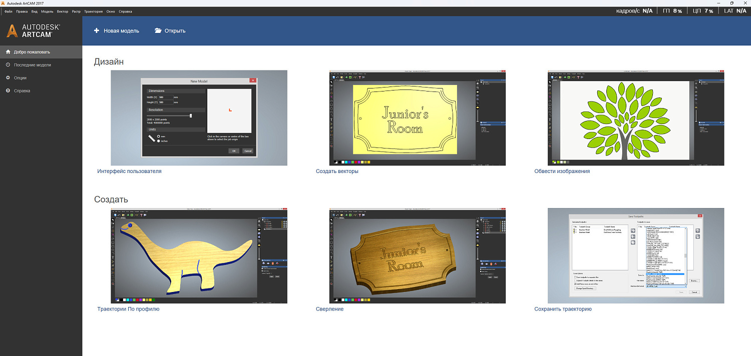Image resolution: width=751 pixels, height=356 pixels.
Task: Click the plus icon for Новая модель
Action: click(x=97, y=30)
